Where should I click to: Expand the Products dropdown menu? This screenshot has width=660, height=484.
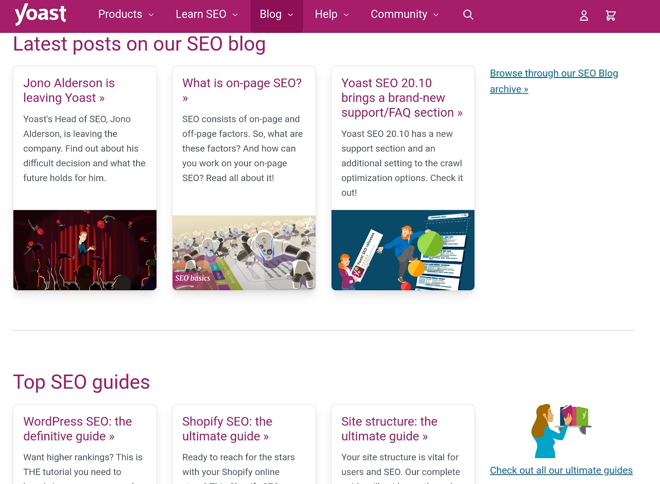tap(126, 14)
